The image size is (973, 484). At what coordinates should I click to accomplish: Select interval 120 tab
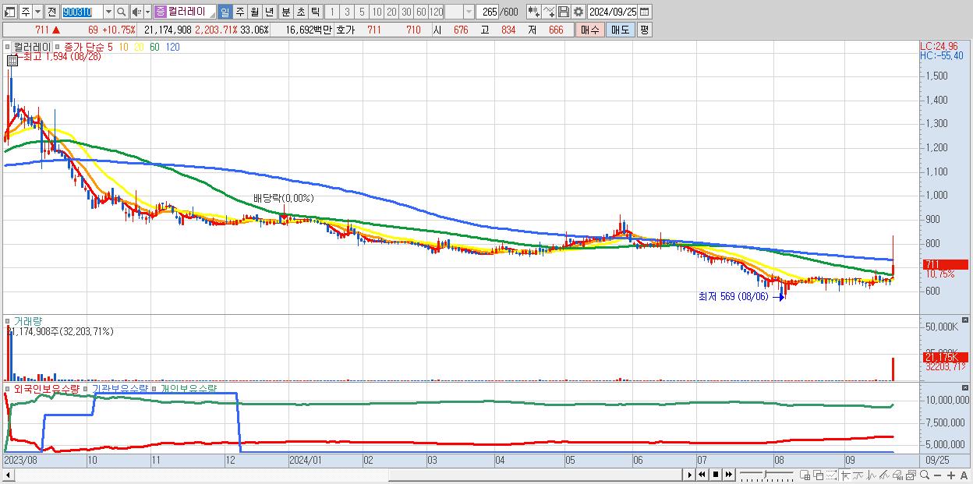(x=437, y=12)
